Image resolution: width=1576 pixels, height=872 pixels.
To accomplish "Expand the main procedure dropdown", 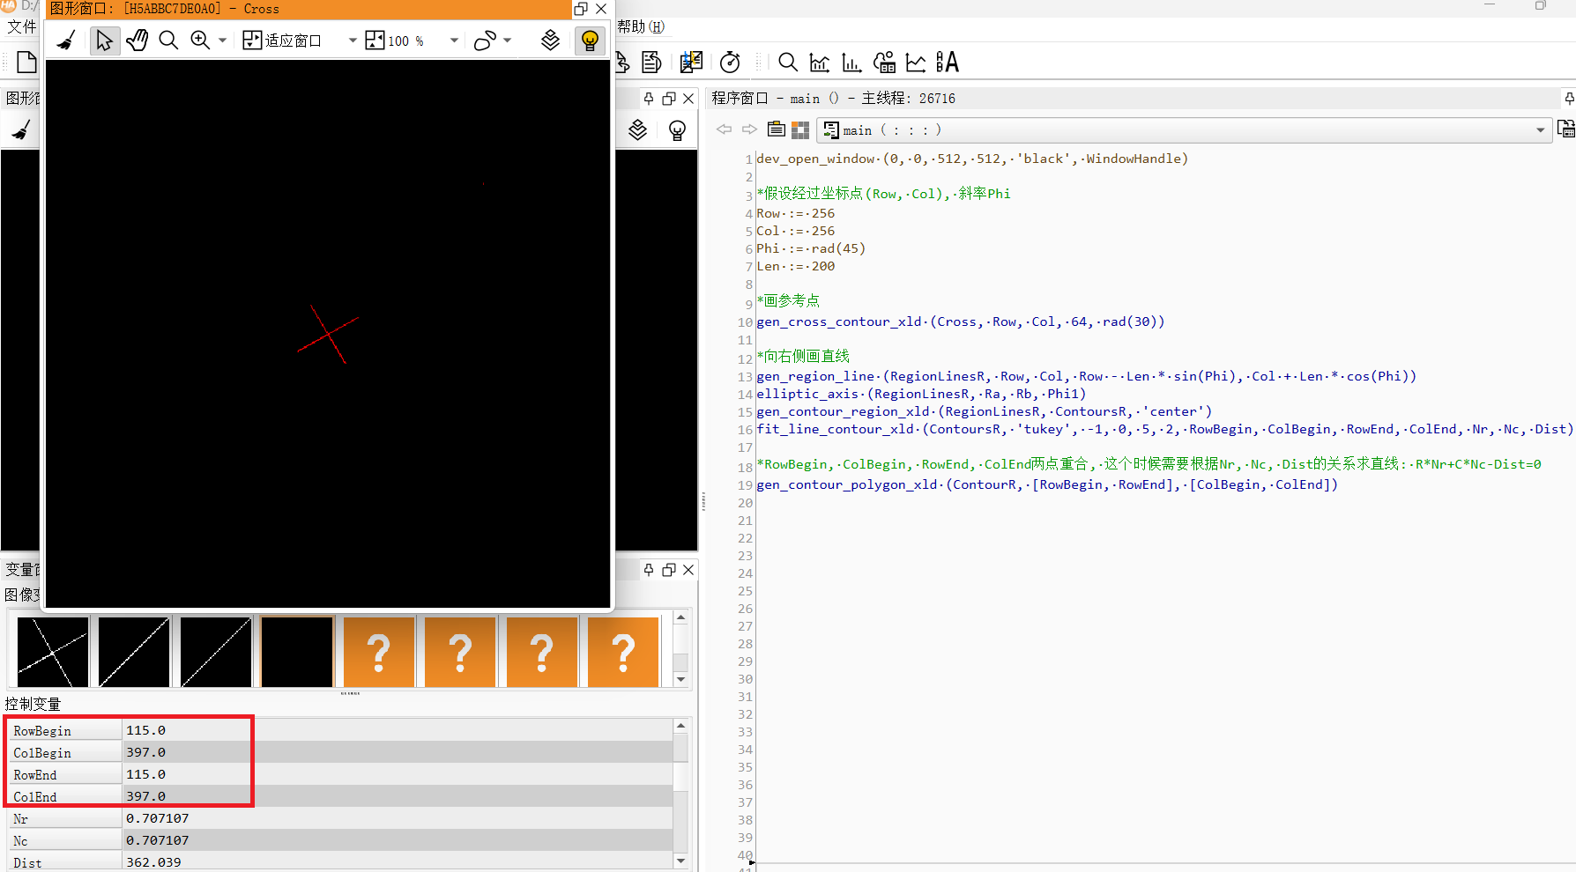I will tap(1540, 130).
